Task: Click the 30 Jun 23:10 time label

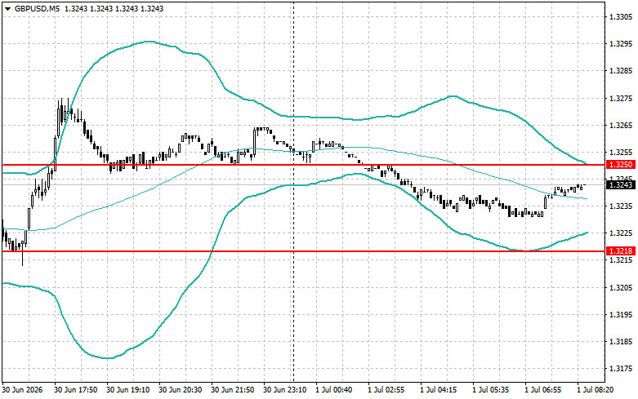Action: [x=285, y=390]
